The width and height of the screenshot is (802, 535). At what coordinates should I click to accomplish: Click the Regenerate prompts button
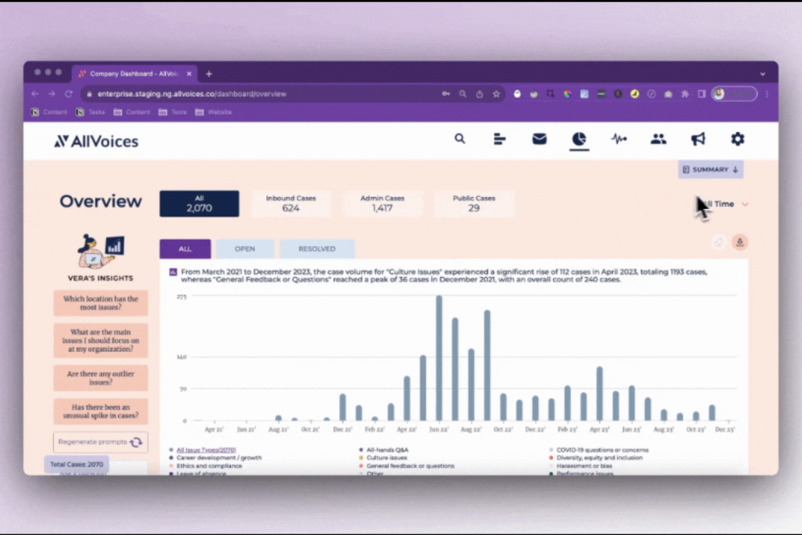[x=100, y=442]
